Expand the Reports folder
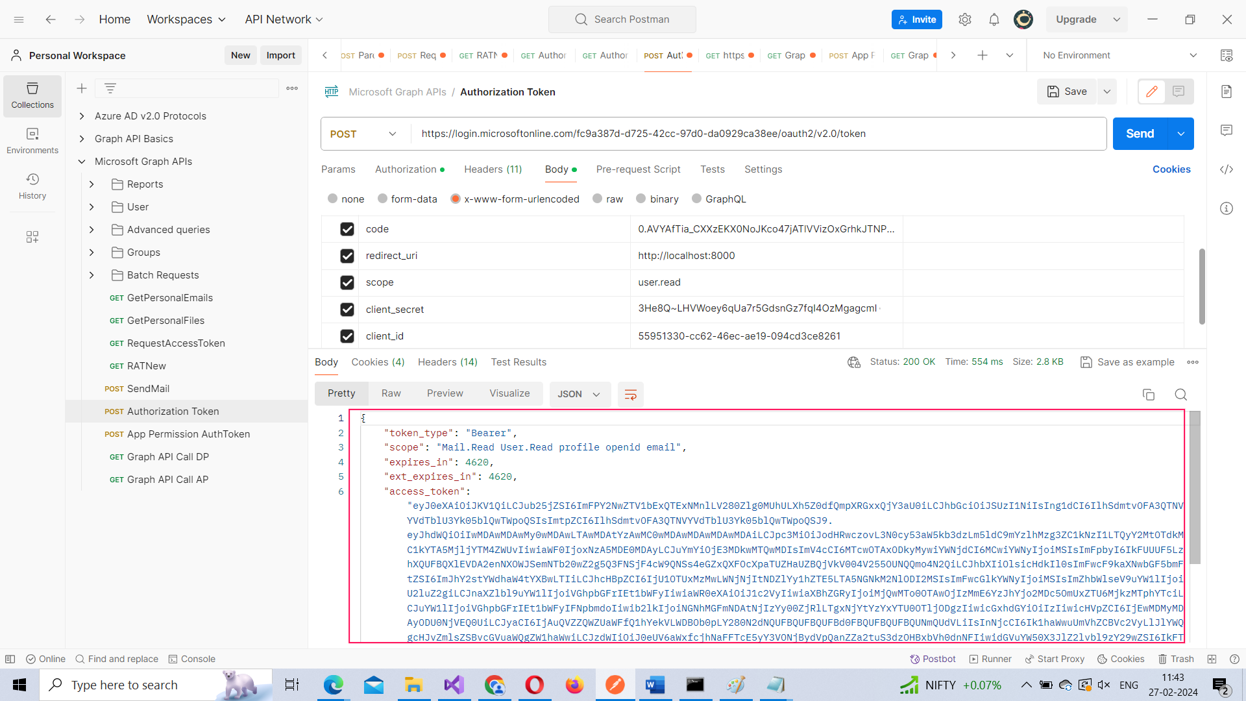1246x701 pixels. 92,184
